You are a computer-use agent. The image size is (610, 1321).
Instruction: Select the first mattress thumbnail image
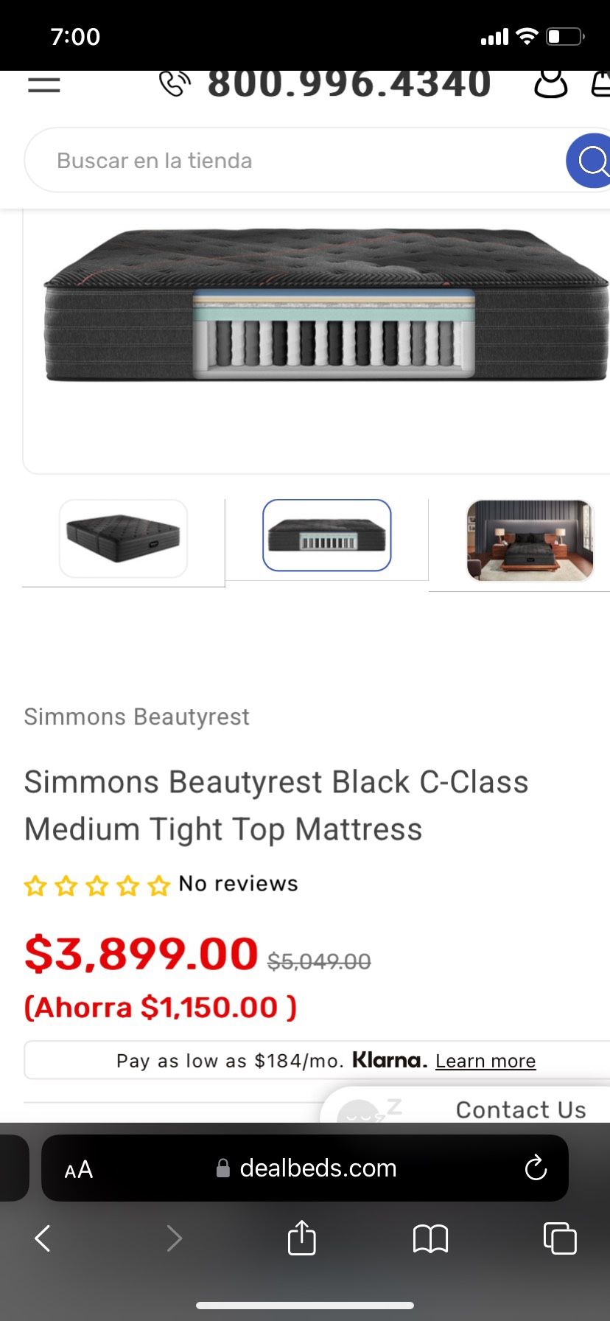123,538
